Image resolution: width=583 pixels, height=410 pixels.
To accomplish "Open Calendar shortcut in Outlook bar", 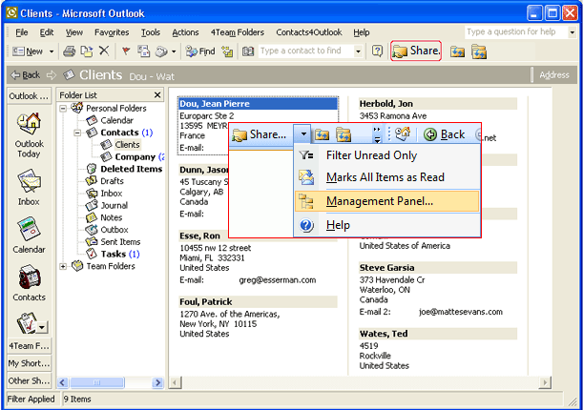I will tap(29, 236).
